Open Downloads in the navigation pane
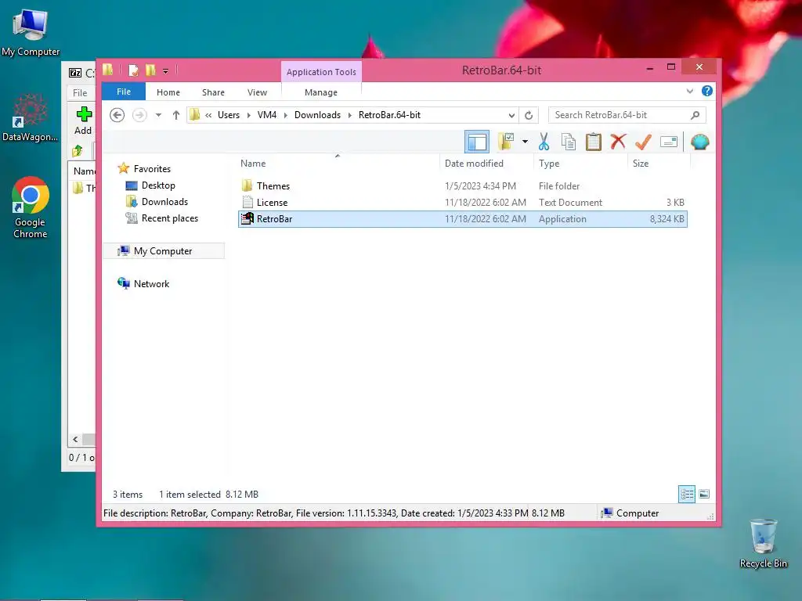 [164, 202]
